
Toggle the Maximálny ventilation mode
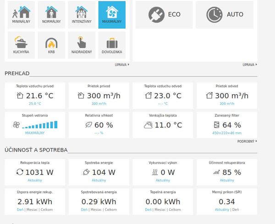tap(111, 14)
